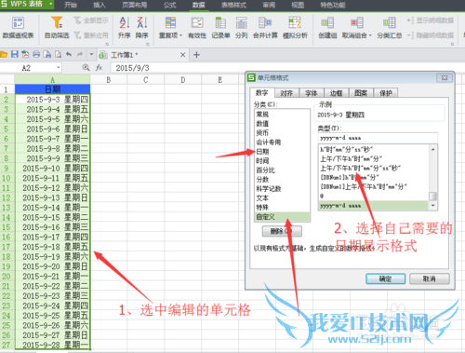
Task: Click the fx insert function icon
Action: pyautogui.click(x=99, y=68)
